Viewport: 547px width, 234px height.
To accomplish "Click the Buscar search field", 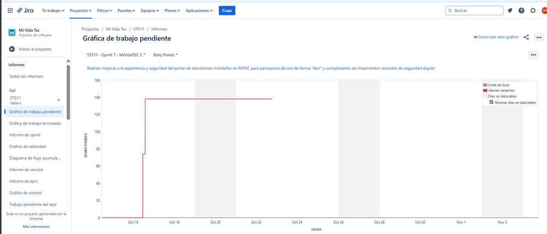I will pyautogui.click(x=475, y=10).
